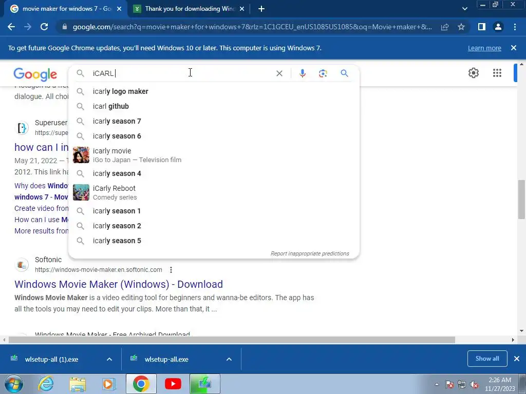Viewport: 526px width, 394px height.
Task: Open the muted volume tray icon
Action: point(474,385)
